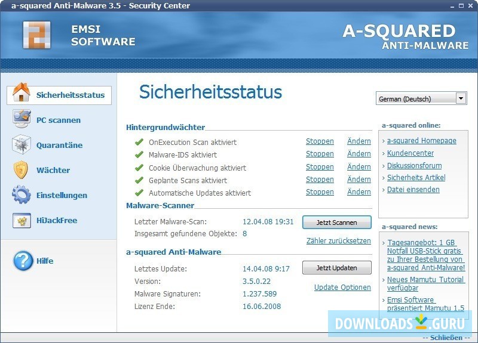Click green check next to Automatische Updates
Image resolution: width=478 pixels, height=343 pixels.
(x=139, y=193)
